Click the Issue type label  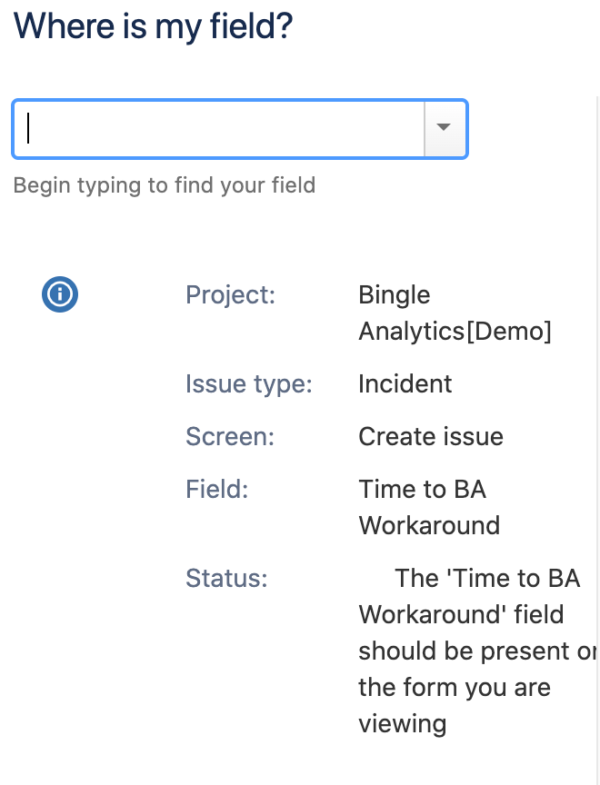[249, 384]
